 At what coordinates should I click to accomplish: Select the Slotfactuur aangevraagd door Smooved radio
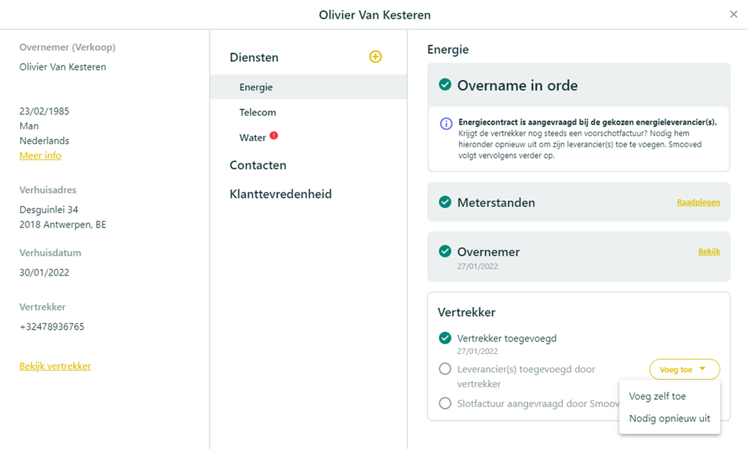pos(445,403)
